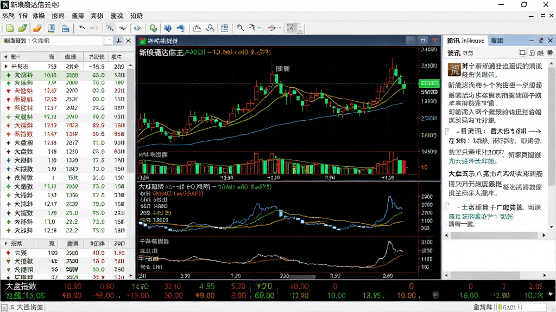Viewport: 556px width, 312px height.
Task: Pin the left list panel with pin icon
Action: tap(118, 41)
